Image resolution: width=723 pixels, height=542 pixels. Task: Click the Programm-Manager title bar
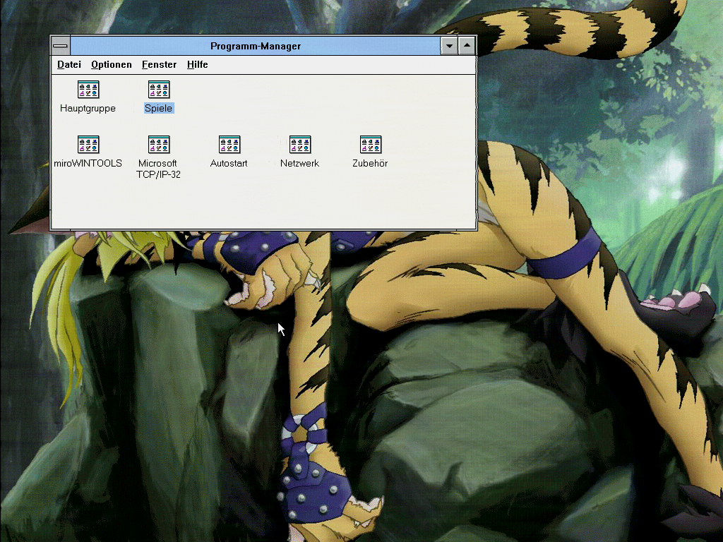tap(256, 46)
